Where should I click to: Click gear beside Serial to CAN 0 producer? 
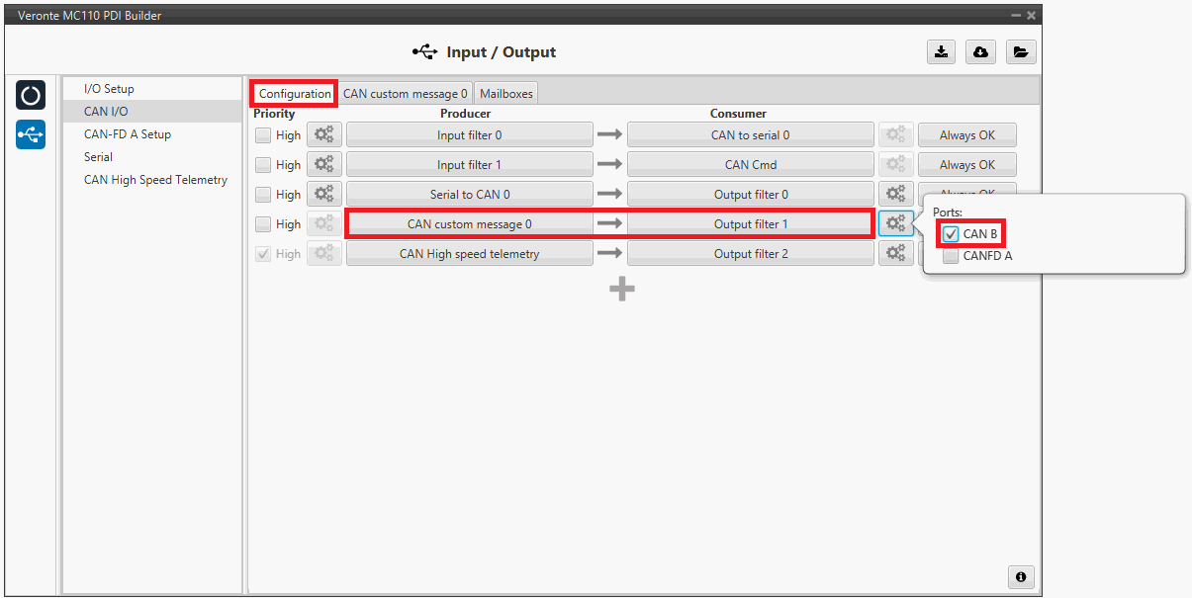(323, 195)
